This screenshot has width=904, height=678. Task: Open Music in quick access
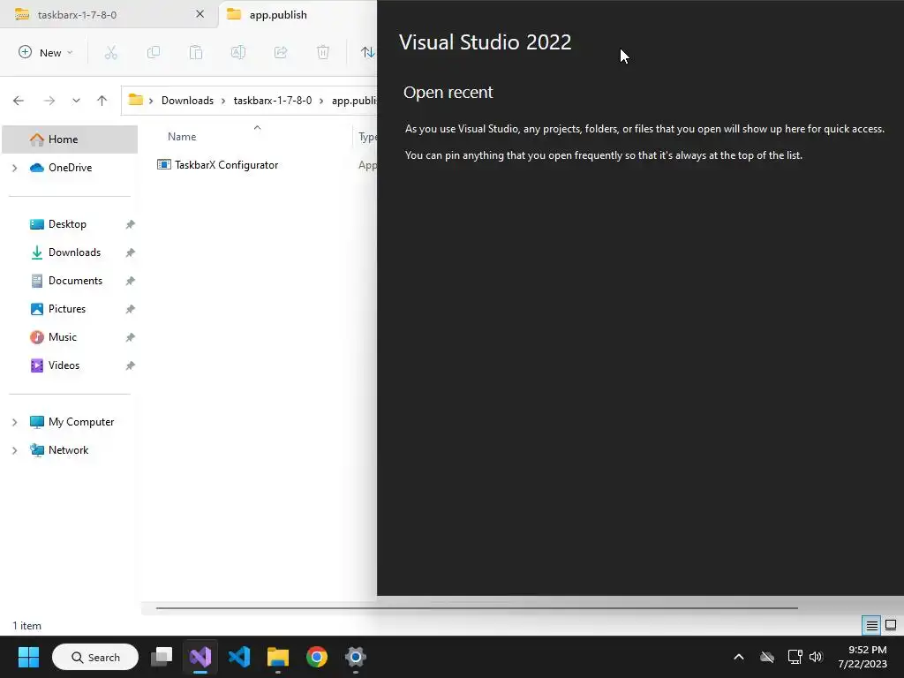[x=63, y=336]
